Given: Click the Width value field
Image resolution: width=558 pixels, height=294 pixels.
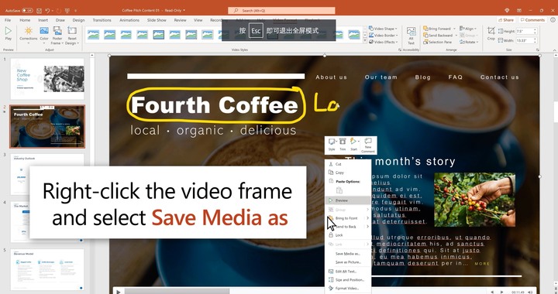Looking at the screenshot, I should pos(526,40).
